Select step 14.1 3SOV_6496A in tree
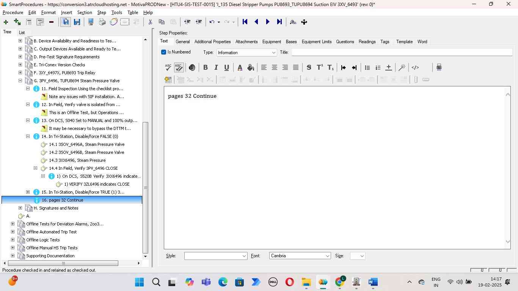 [x=86, y=144]
